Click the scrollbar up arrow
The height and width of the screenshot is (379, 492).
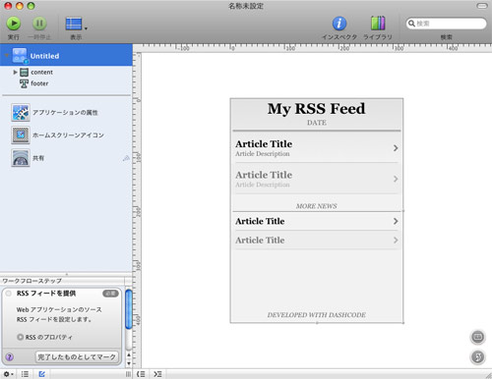(x=129, y=355)
